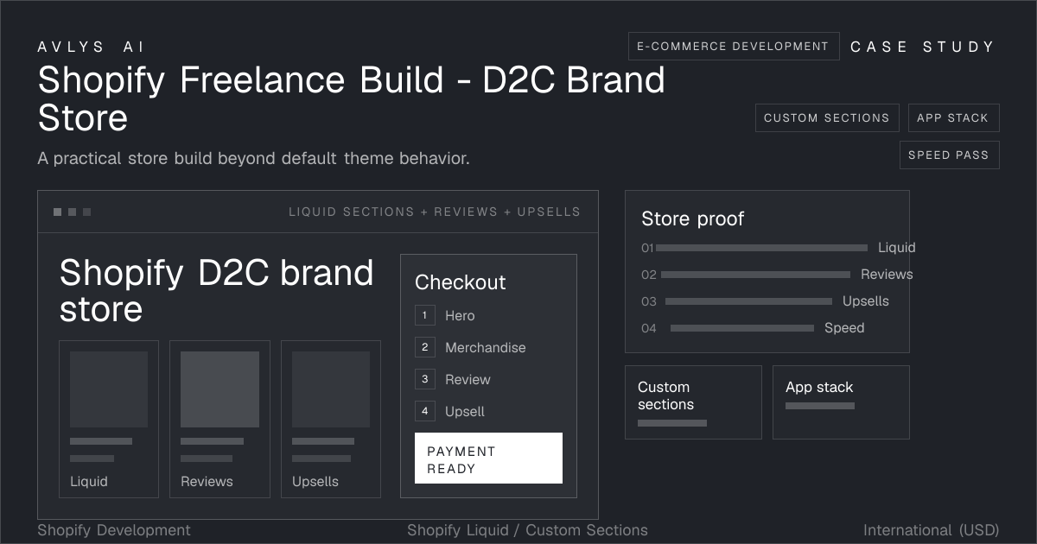
Task: Click the CASE STUDY label
Action: tap(923, 47)
